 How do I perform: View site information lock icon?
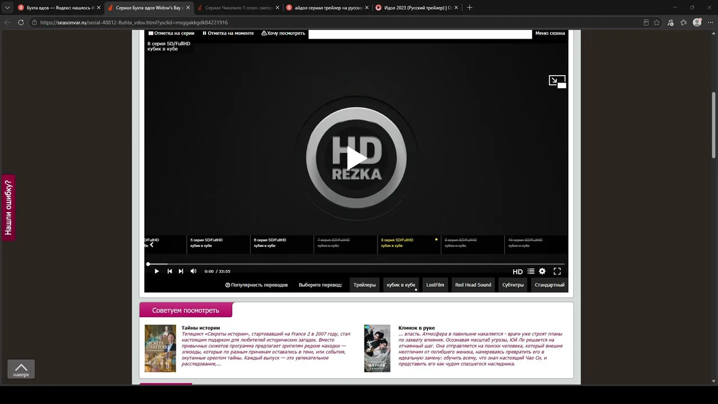pos(34,22)
